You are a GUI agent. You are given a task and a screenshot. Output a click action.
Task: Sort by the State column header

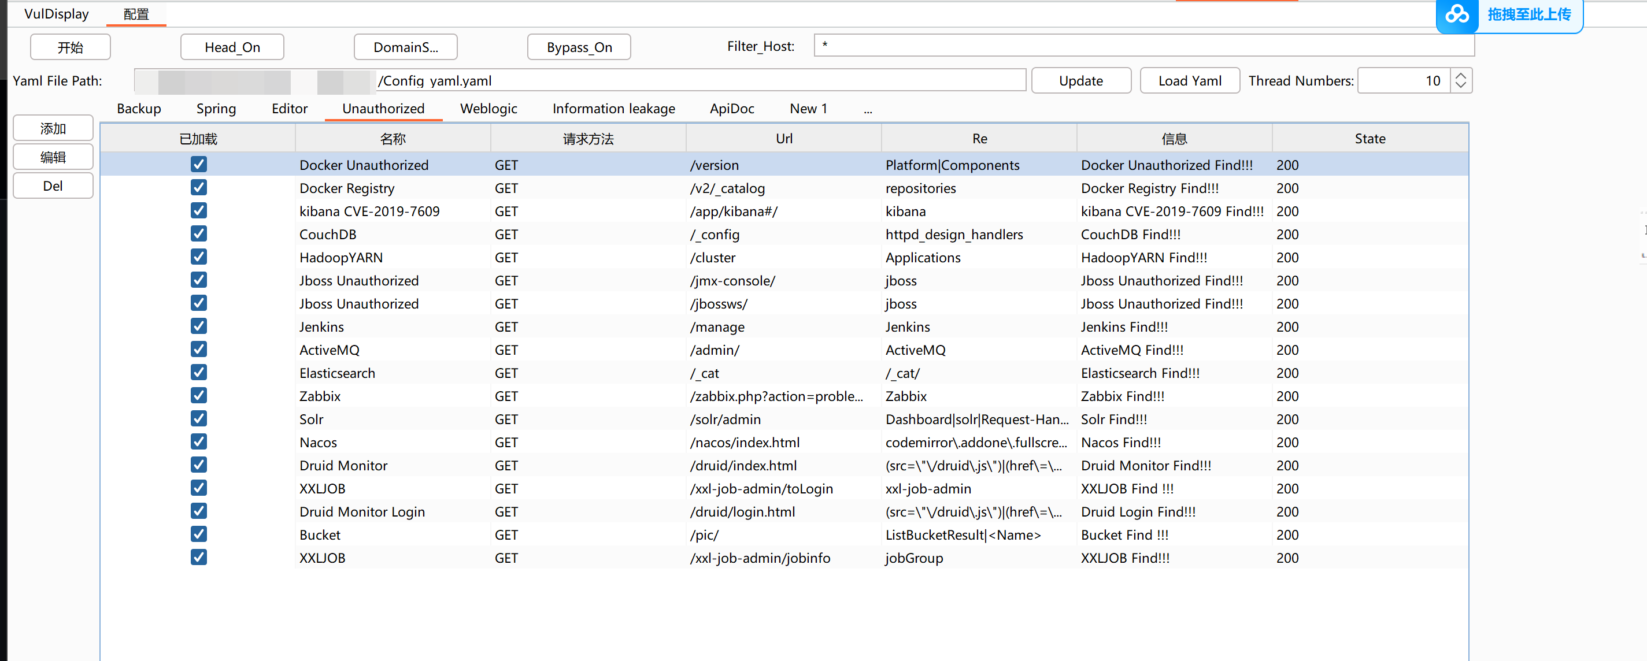pos(1370,138)
